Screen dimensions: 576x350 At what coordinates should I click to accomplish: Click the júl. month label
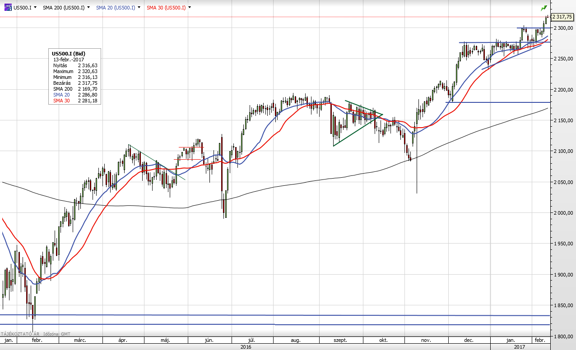point(252,341)
